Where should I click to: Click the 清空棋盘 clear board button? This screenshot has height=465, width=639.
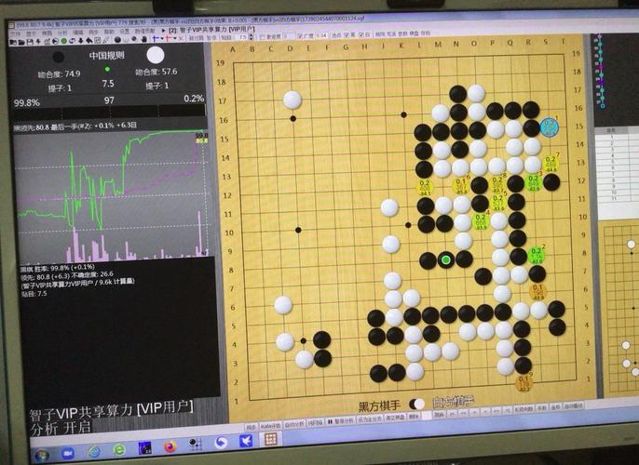(x=395, y=418)
